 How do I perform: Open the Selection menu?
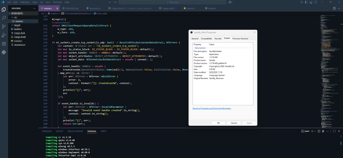25,2
